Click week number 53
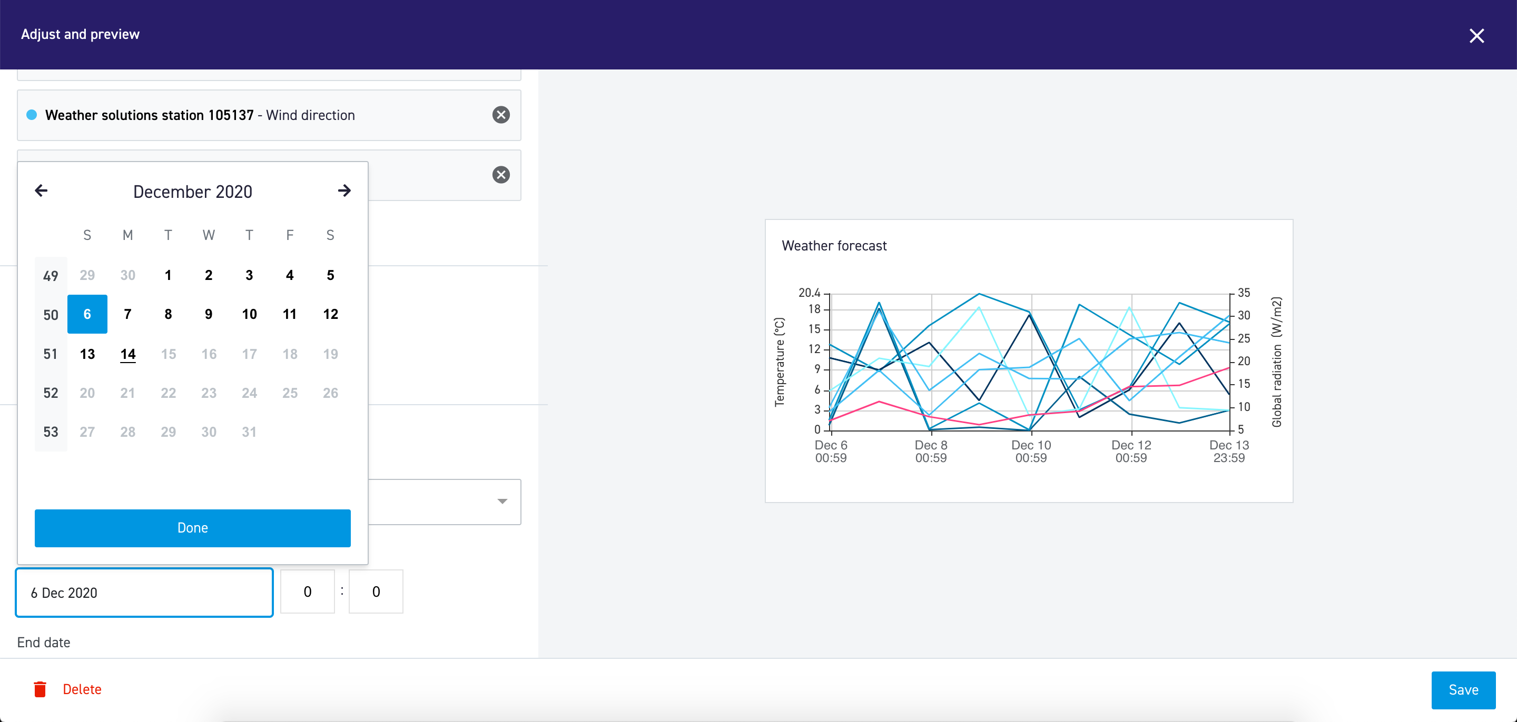 click(51, 432)
